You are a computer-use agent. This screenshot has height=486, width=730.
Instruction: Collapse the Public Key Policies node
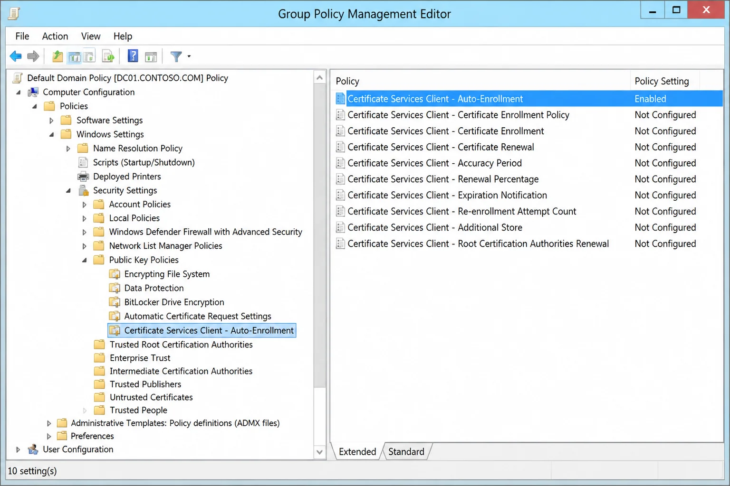[x=85, y=260]
